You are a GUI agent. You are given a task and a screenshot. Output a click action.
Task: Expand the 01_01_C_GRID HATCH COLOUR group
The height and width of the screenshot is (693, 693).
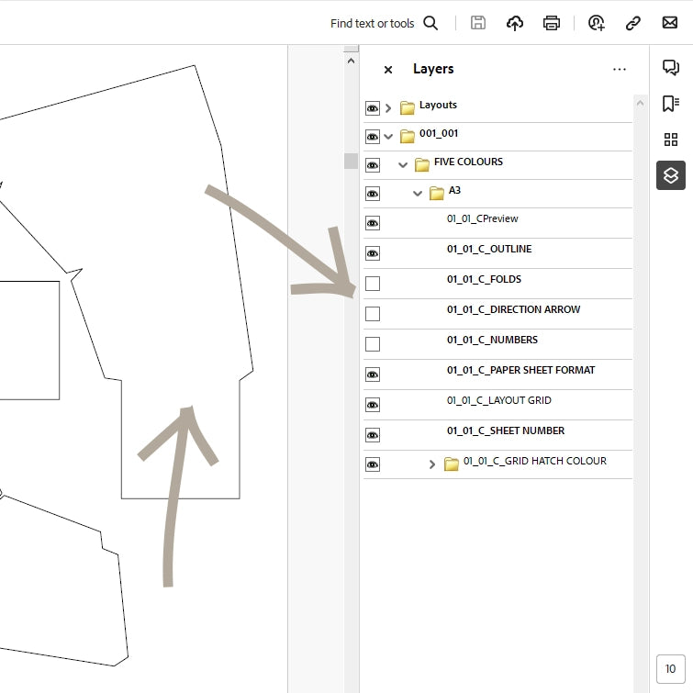pos(432,464)
